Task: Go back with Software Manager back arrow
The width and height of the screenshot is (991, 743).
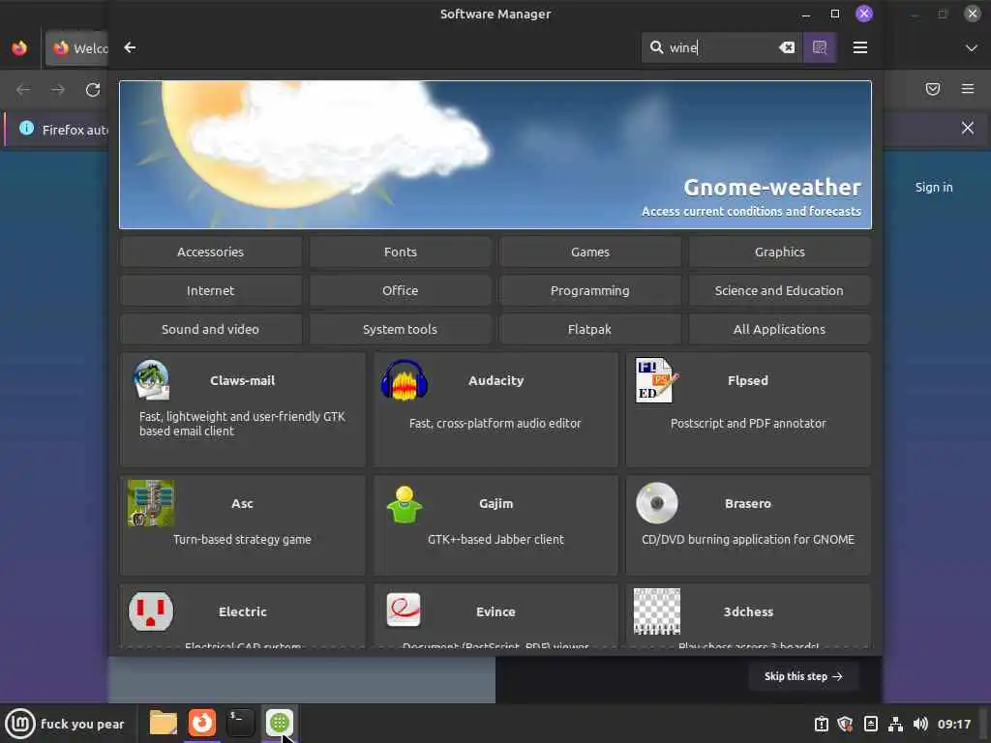Action: pyautogui.click(x=130, y=47)
